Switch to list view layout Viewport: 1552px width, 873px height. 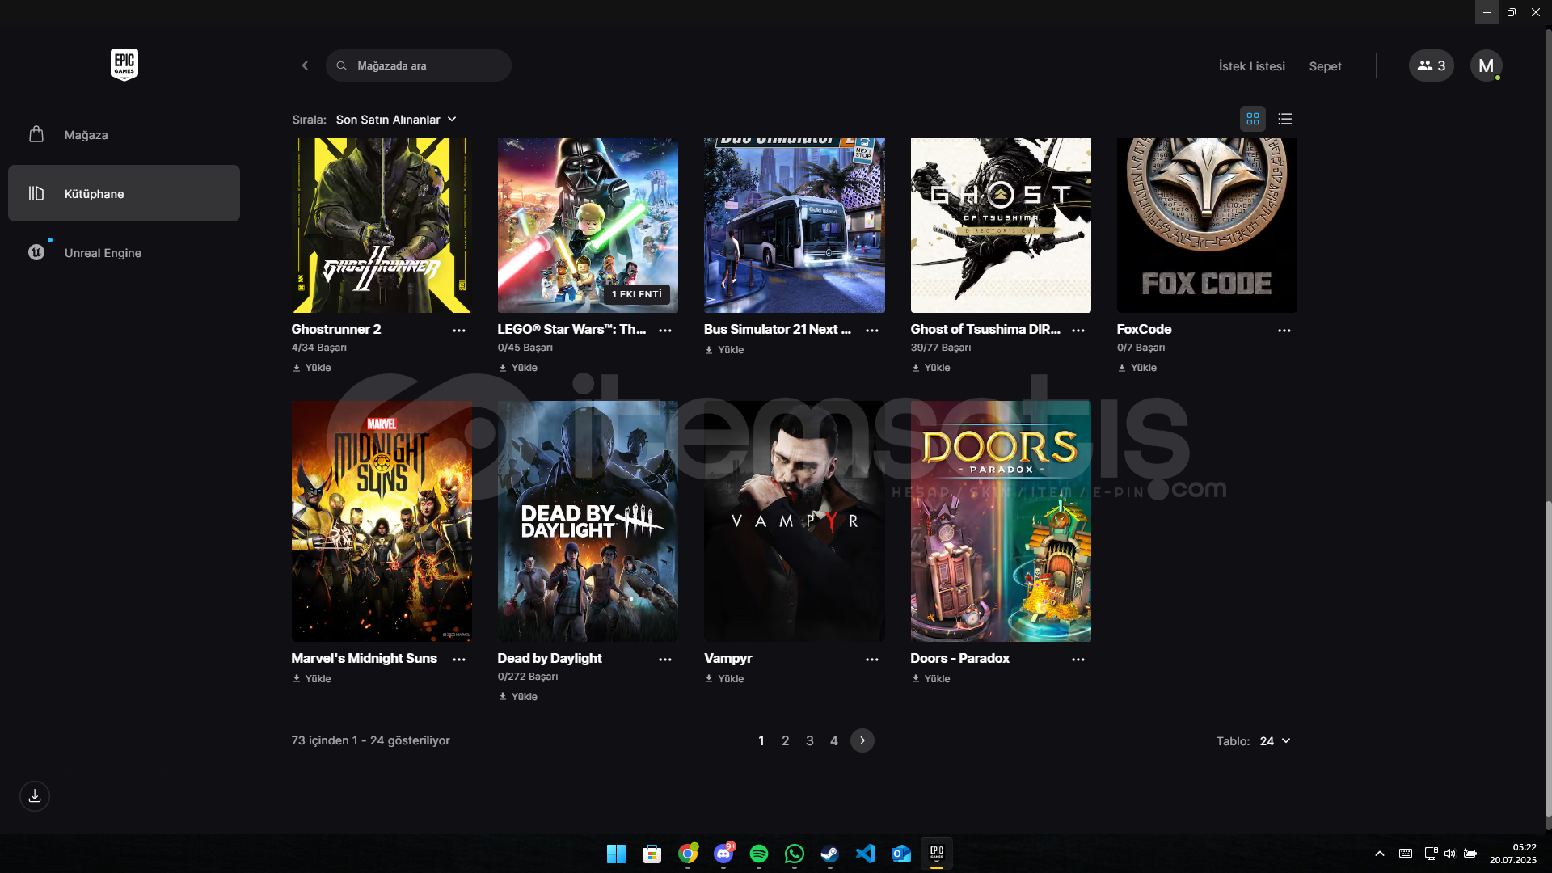tap(1284, 119)
